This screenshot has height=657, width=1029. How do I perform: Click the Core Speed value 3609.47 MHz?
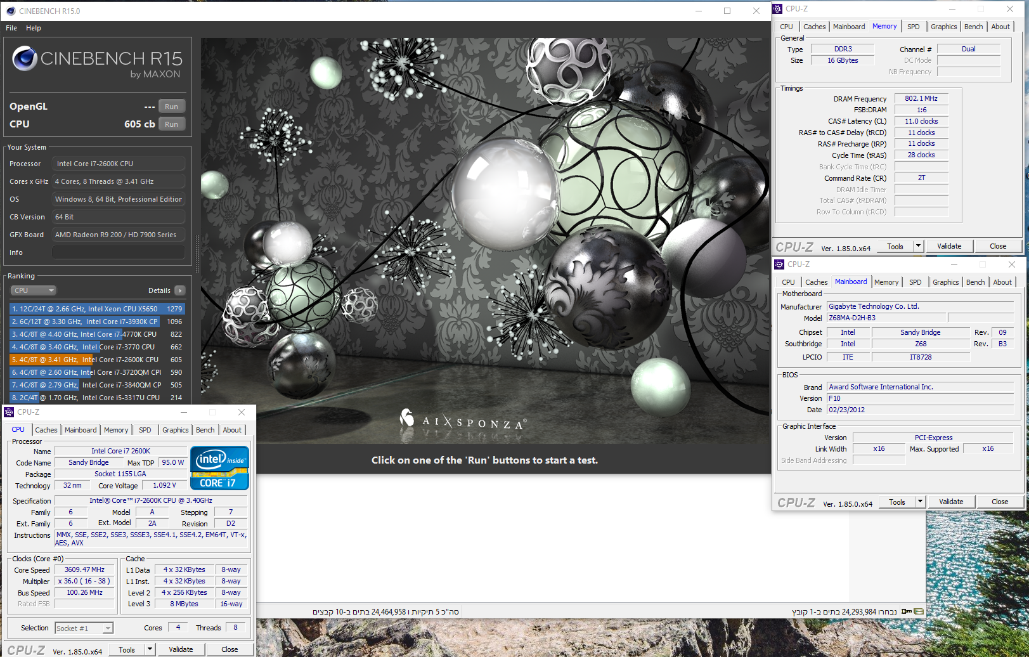(84, 569)
